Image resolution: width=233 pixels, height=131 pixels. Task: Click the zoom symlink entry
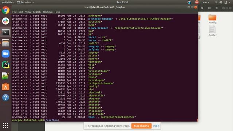pos(91,117)
